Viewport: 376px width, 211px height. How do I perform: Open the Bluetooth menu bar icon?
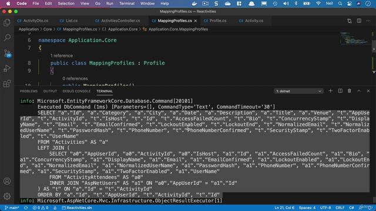296,4
